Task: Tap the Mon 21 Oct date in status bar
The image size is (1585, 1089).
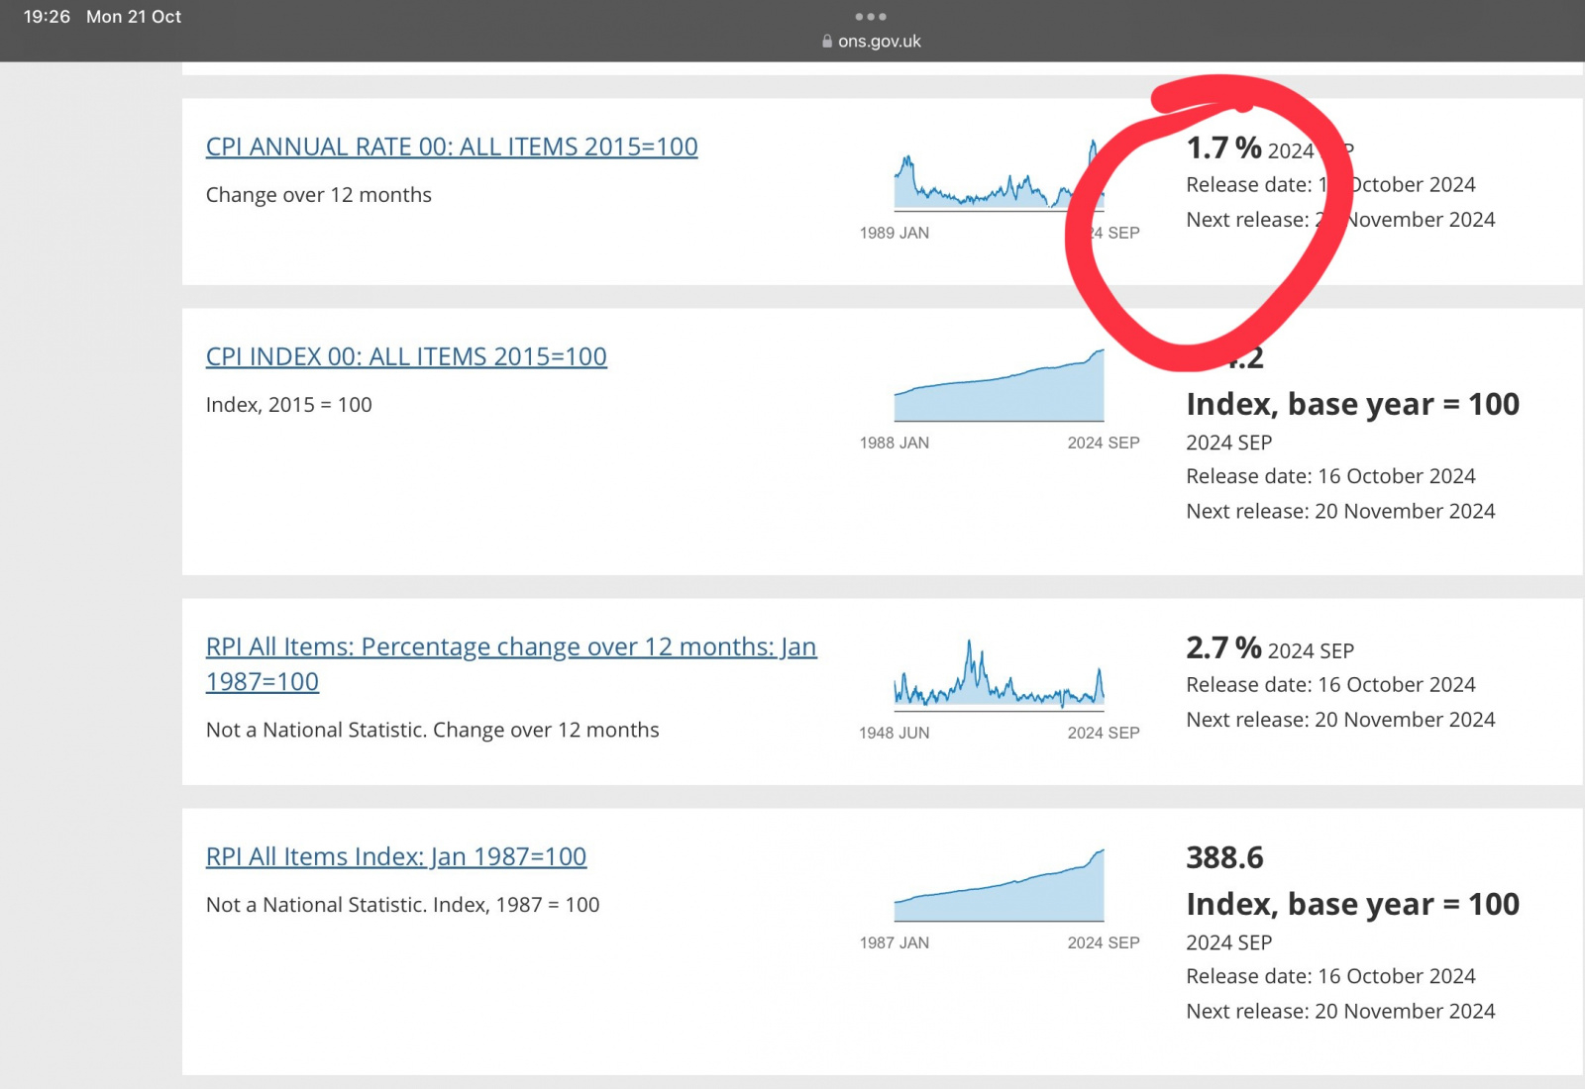Action: pyautogui.click(x=134, y=17)
